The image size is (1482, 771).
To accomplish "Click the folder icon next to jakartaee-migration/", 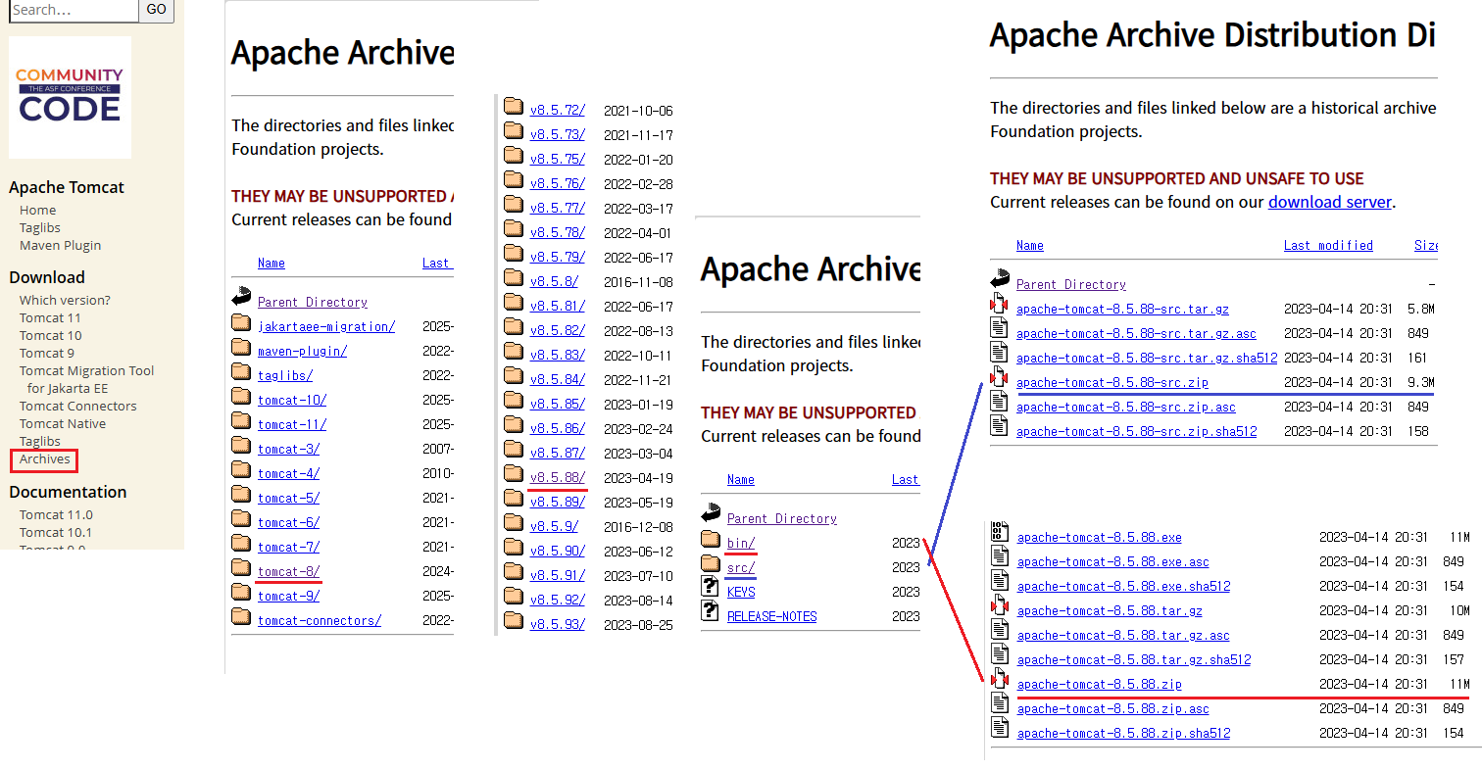I will tap(241, 323).
